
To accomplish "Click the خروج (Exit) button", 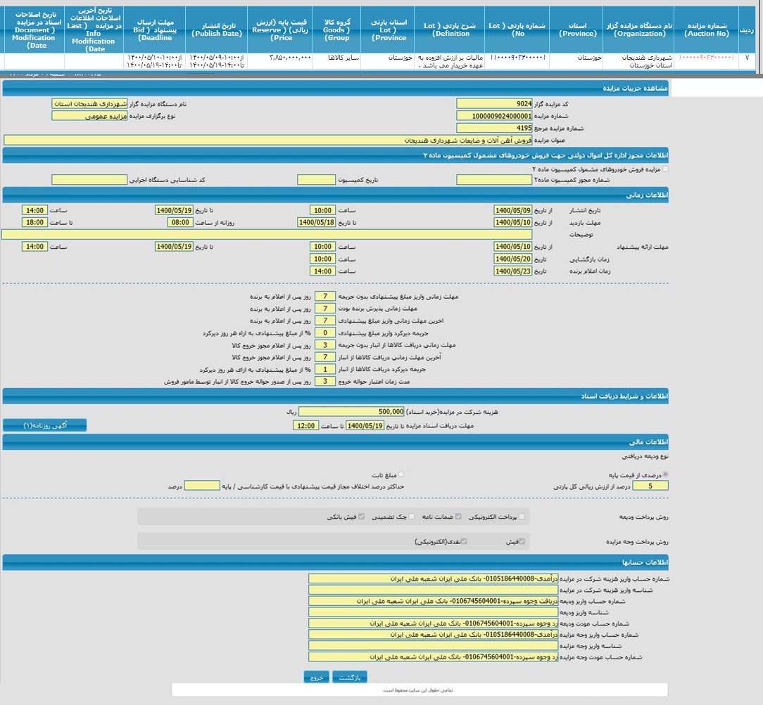I will 317,678.
